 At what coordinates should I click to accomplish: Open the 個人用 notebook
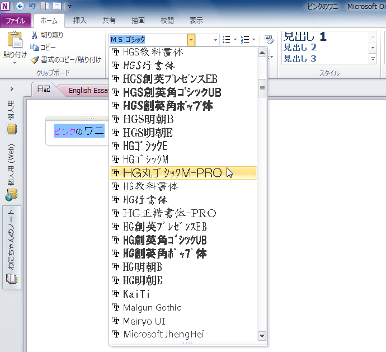[x=11, y=117]
